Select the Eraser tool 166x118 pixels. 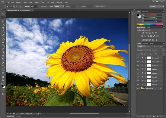[3, 49]
